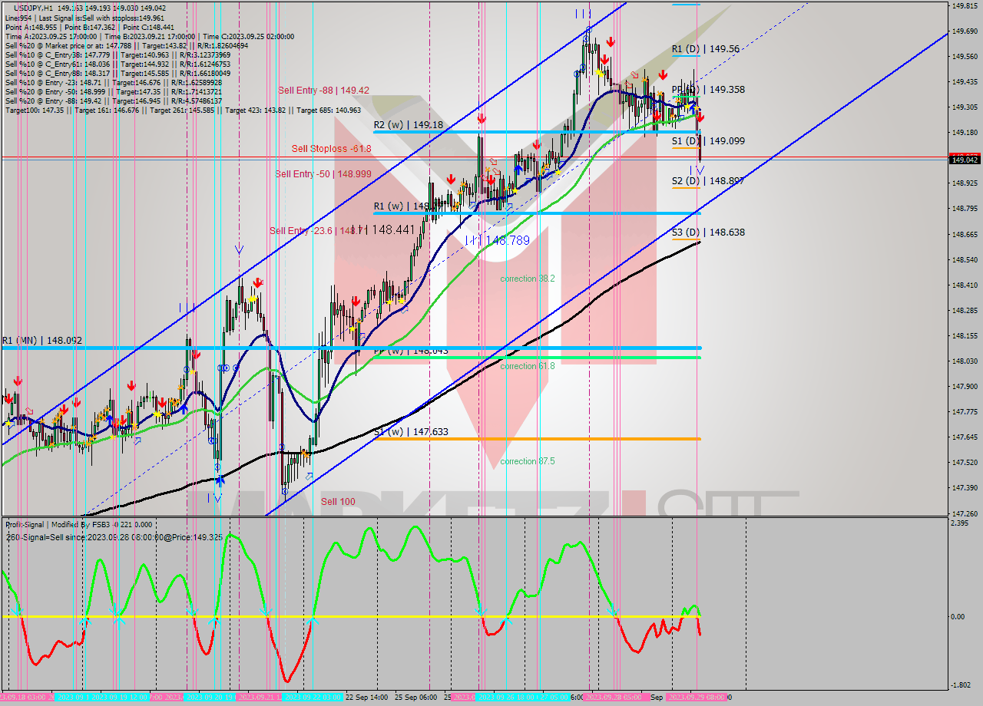Click price scale value 149.690

[x=964, y=31]
